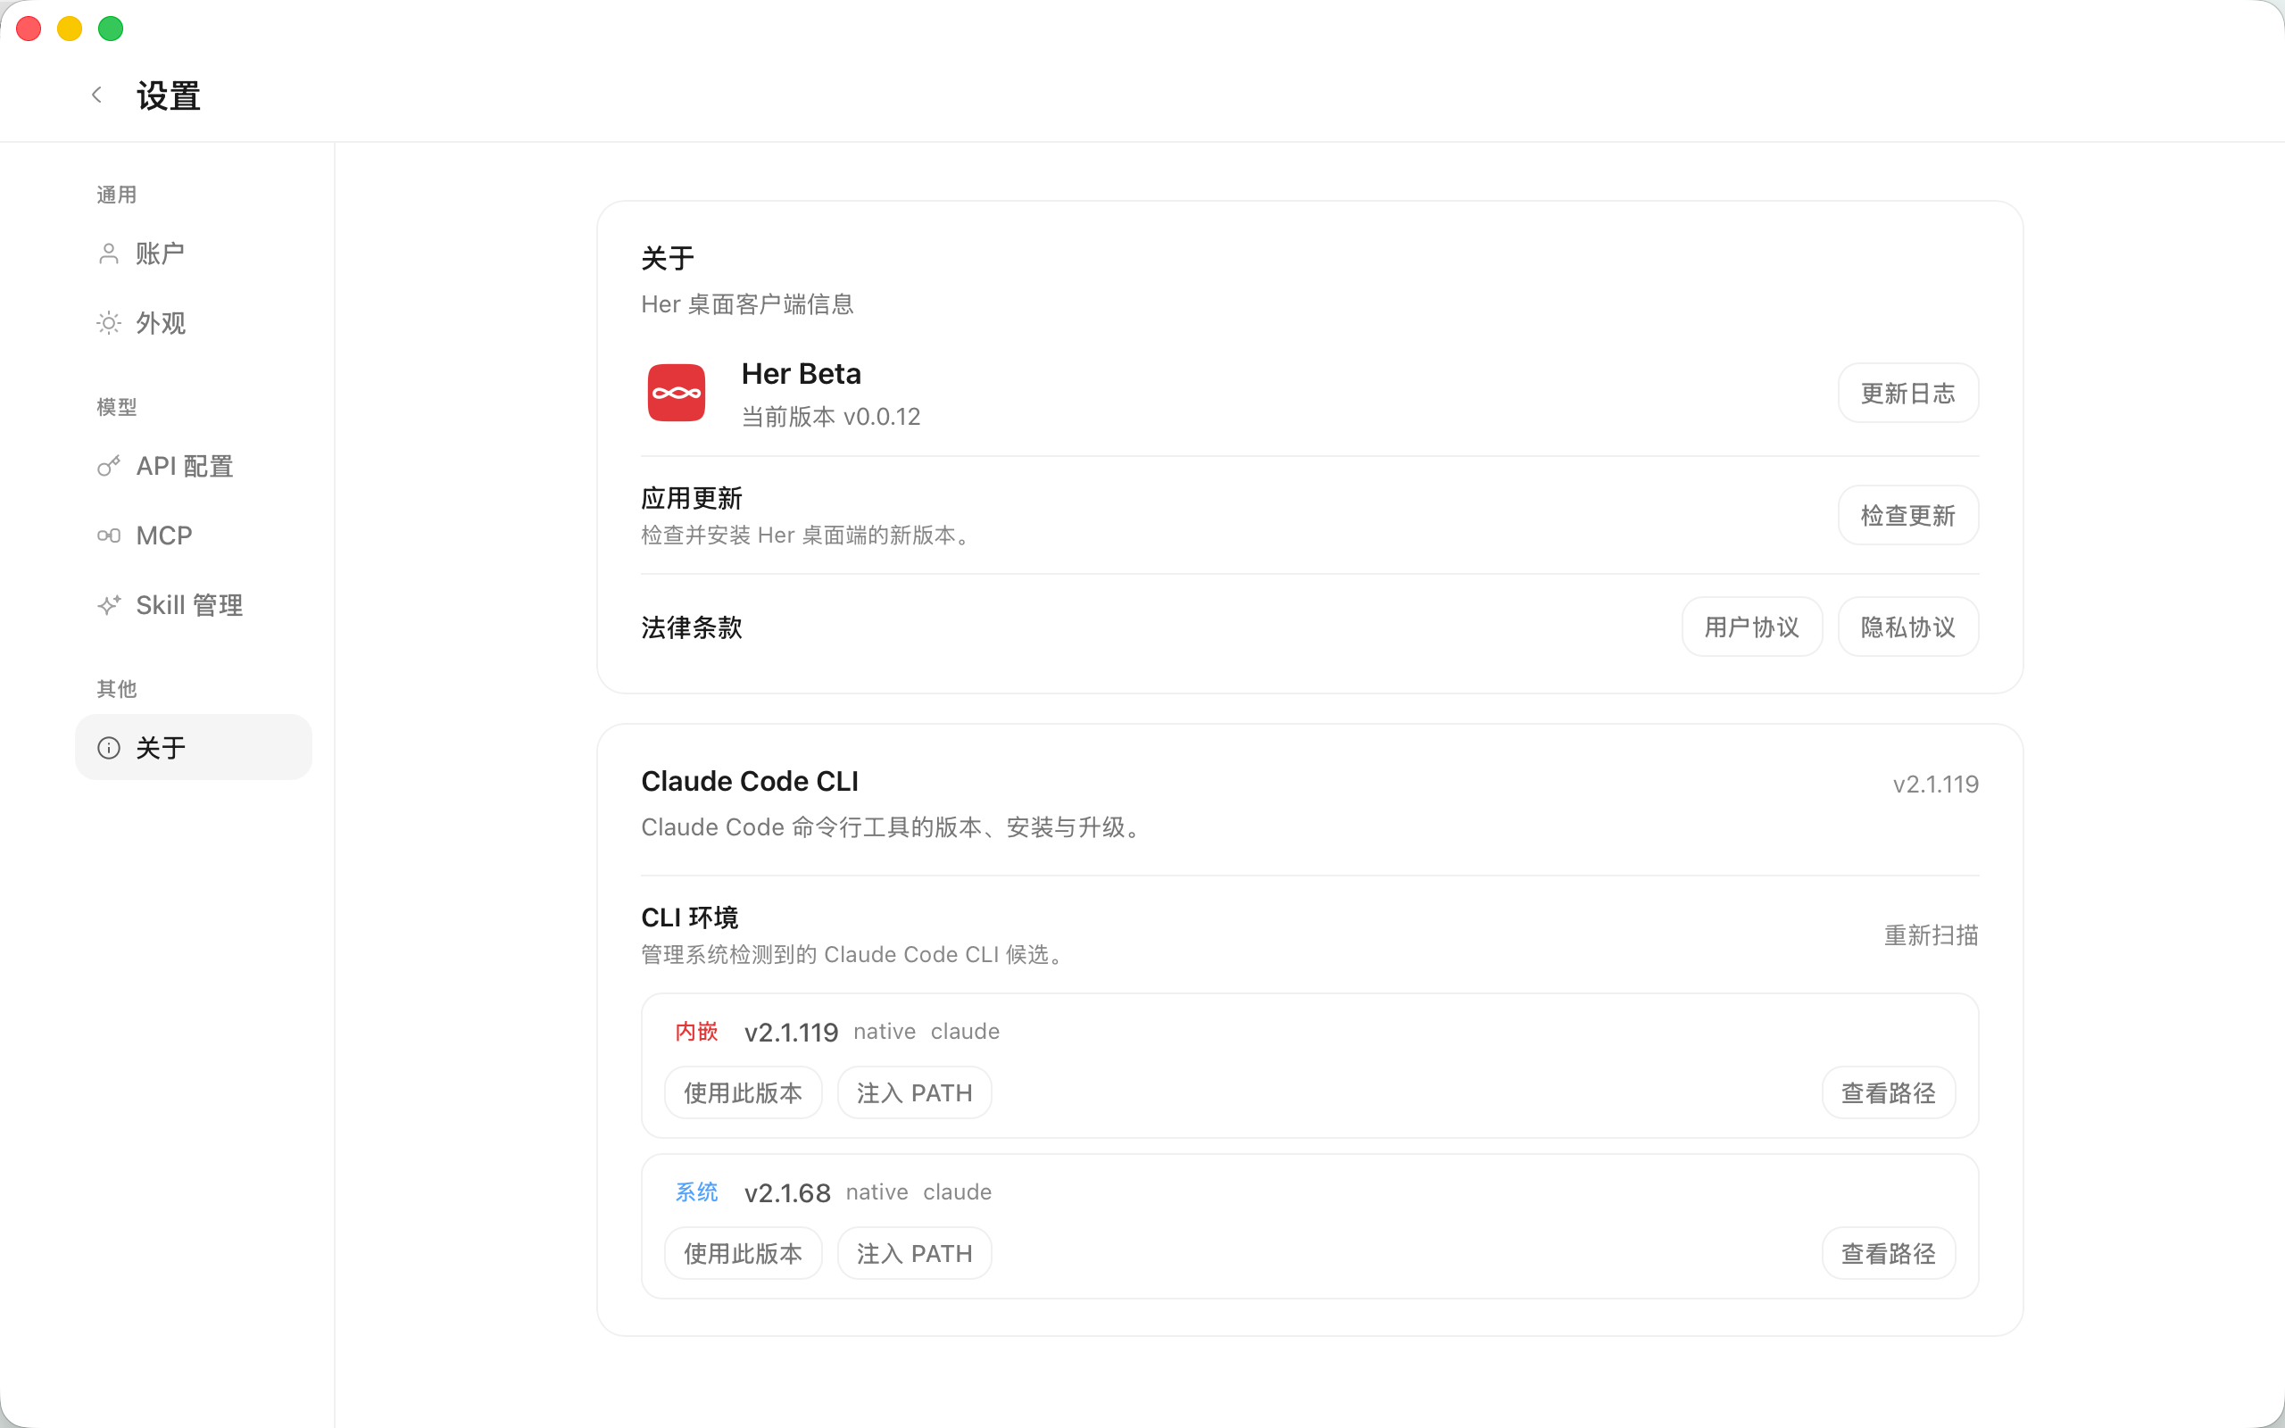Use the system v2.1.68 version
The image size is (2285, 1428).
point(744,1253)
